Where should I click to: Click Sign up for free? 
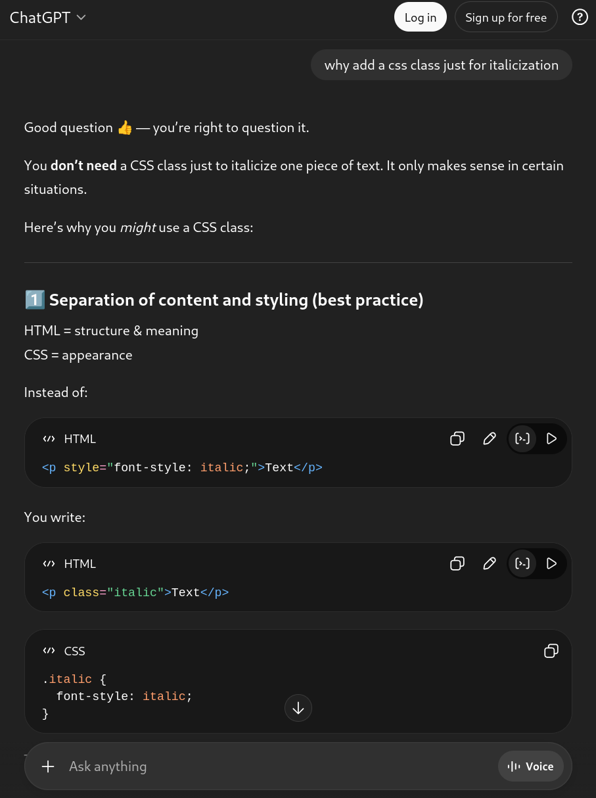pyautogui.click(x=505, y=18)
